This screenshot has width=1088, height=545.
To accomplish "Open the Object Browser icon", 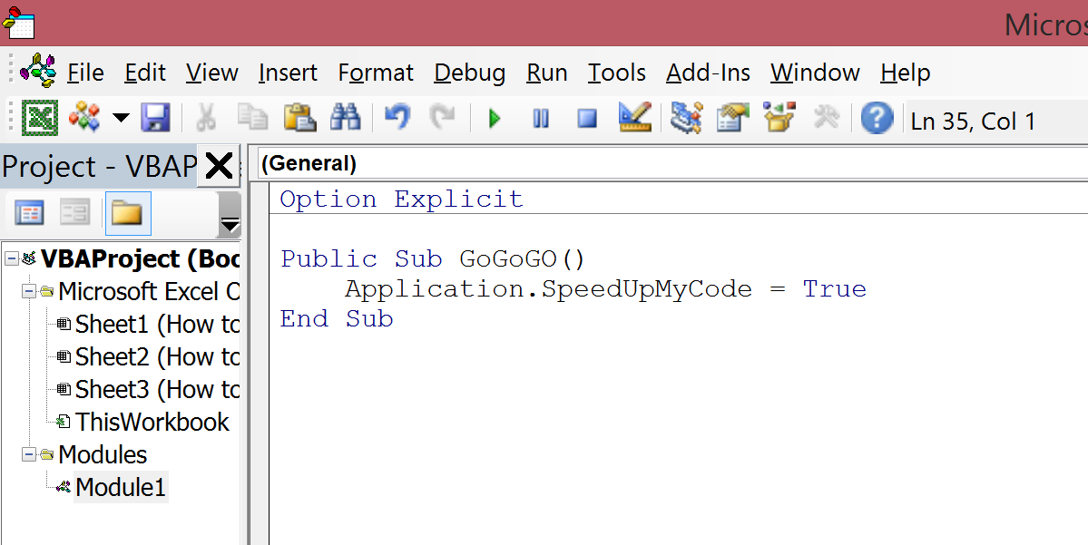I will (x=779, y=118).
